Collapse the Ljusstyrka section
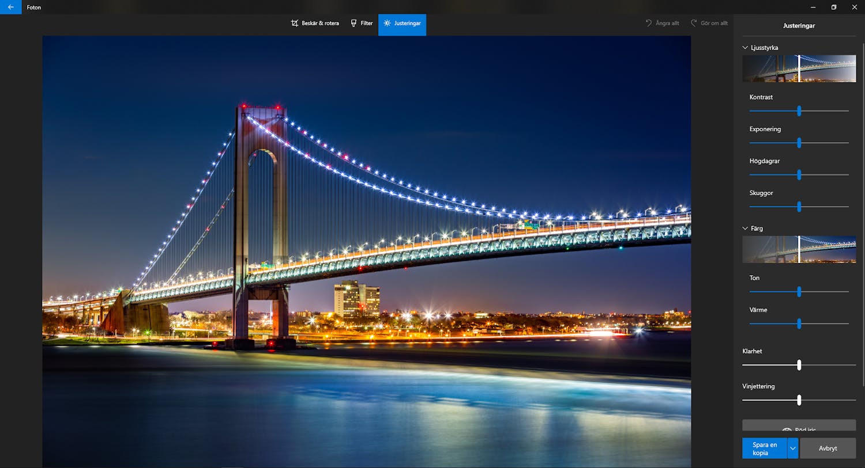The height and width of the screenshot is (468, 865). pyautogui.click(x=745, y=47)
